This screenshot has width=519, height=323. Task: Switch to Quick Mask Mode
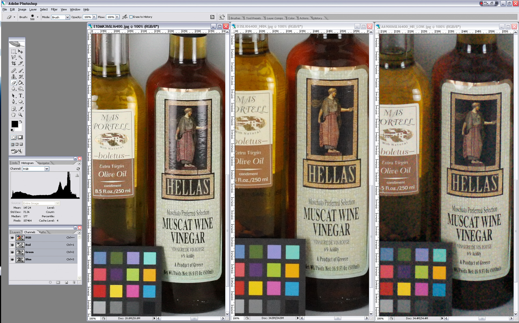pos(20,137)
